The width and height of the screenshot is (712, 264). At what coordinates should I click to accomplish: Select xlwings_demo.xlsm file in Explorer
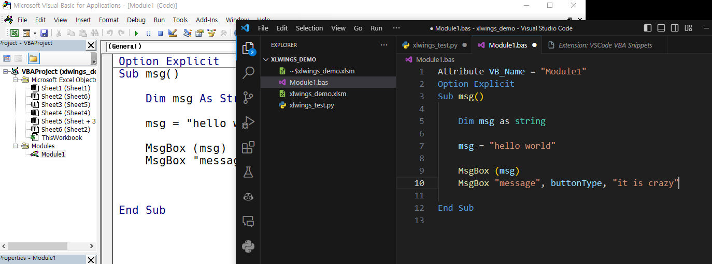tap(318, 94)
